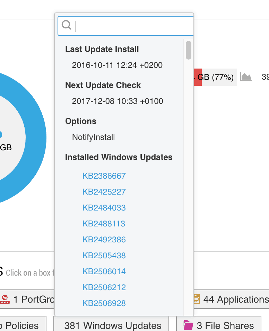Screen dimensions: 269x331
Task: Open the KB2492386 update link
Action: point(104,240)
